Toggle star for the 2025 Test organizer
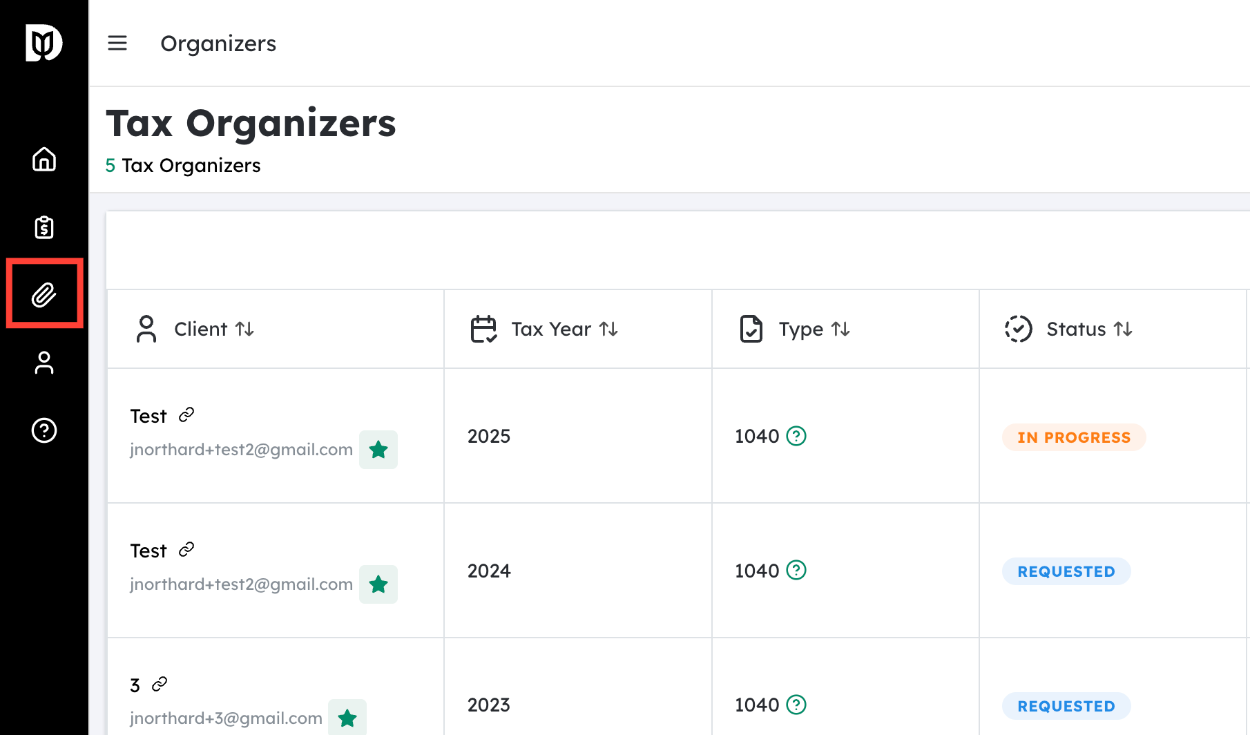Image resolution: width=1250 pixels, height=735 pixels. pyautogui.click(x=378, y=450)
